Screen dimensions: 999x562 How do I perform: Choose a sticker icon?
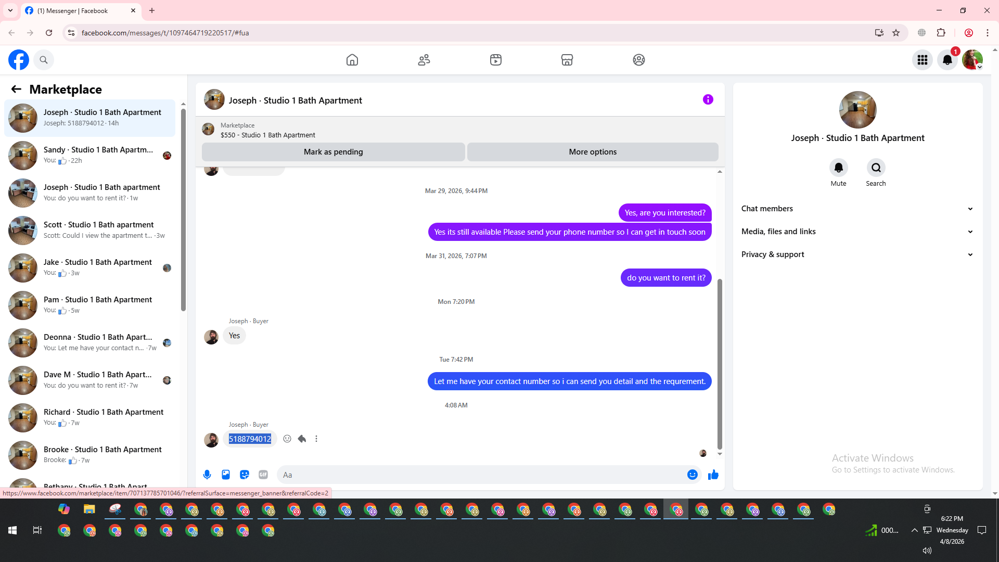(x=245, y=475)
